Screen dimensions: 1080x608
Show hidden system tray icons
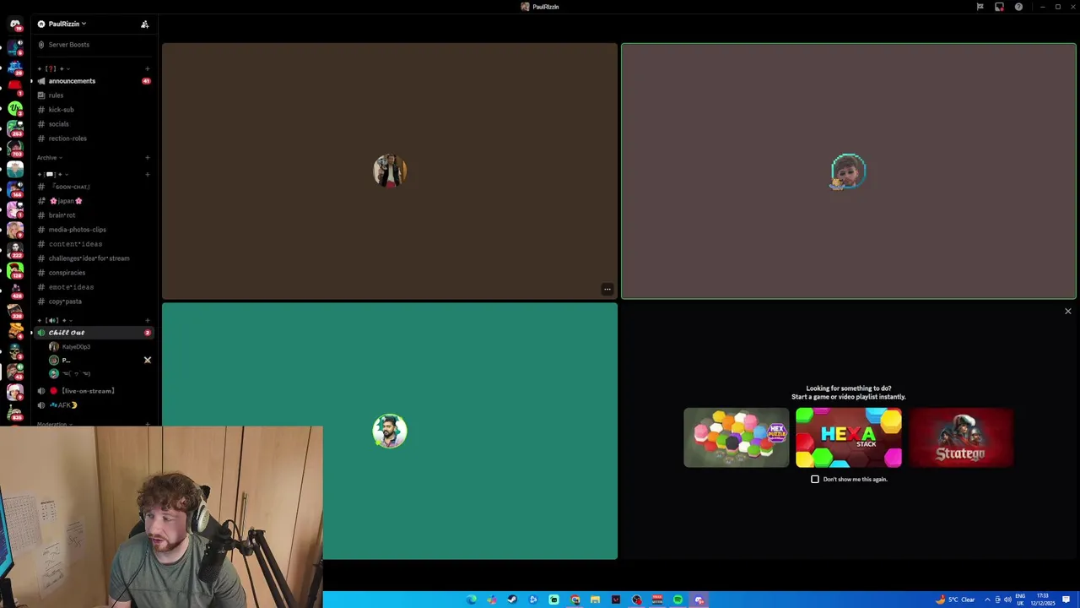point(987,600)
